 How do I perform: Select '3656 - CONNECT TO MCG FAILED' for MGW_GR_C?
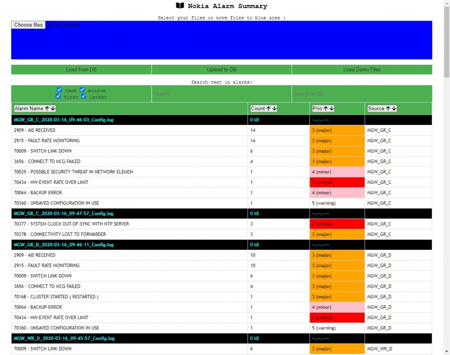tap(47, 161)
